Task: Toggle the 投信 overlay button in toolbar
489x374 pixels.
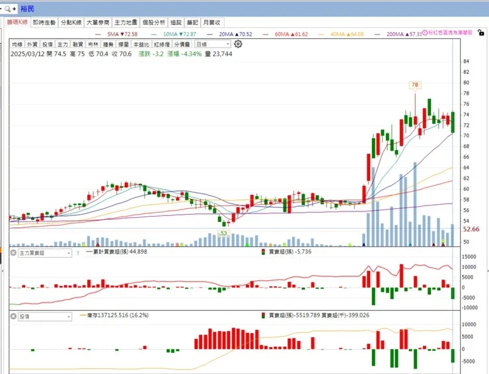Action: [48, 44]
